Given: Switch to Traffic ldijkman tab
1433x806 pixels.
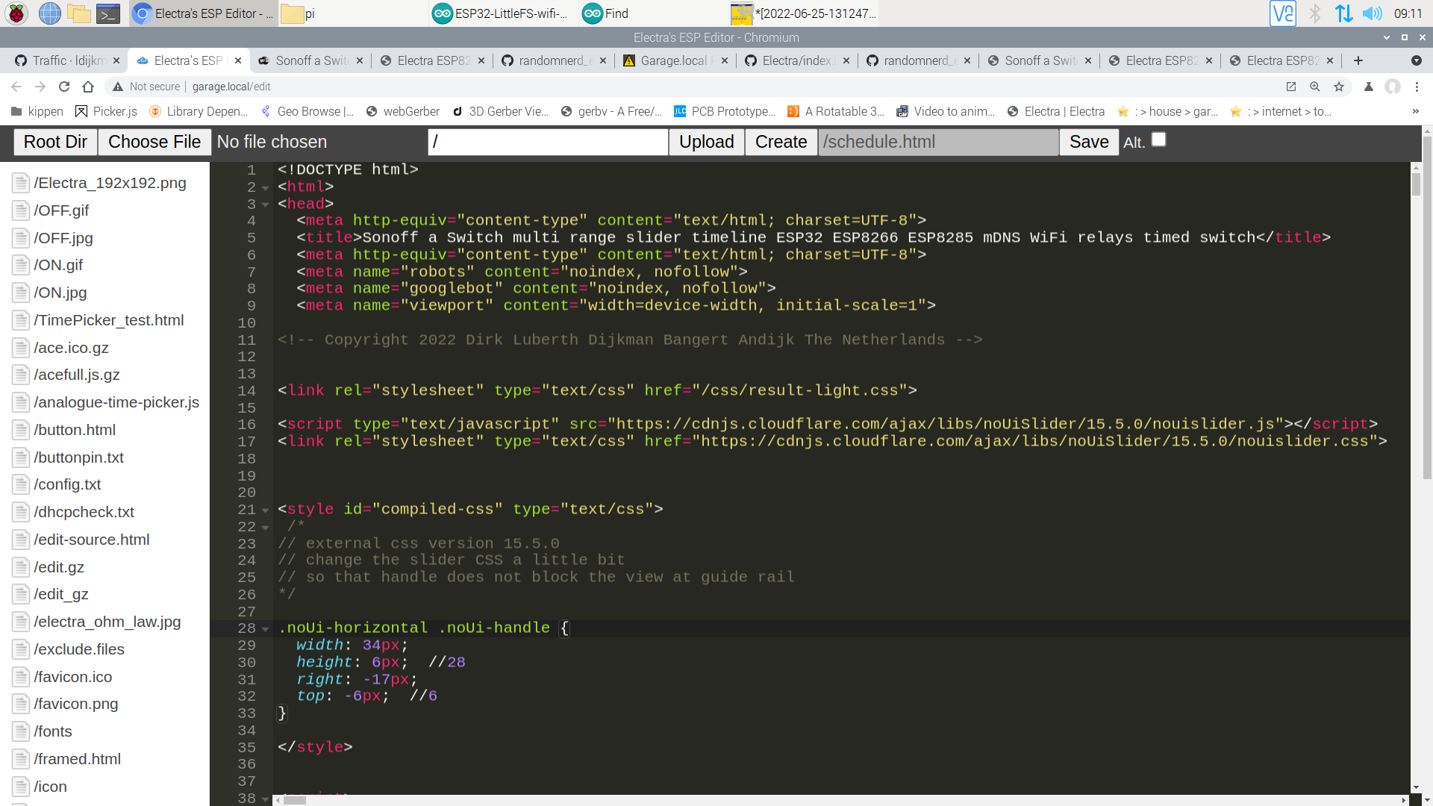Looking at the screenshot, I should coord(67,60).
